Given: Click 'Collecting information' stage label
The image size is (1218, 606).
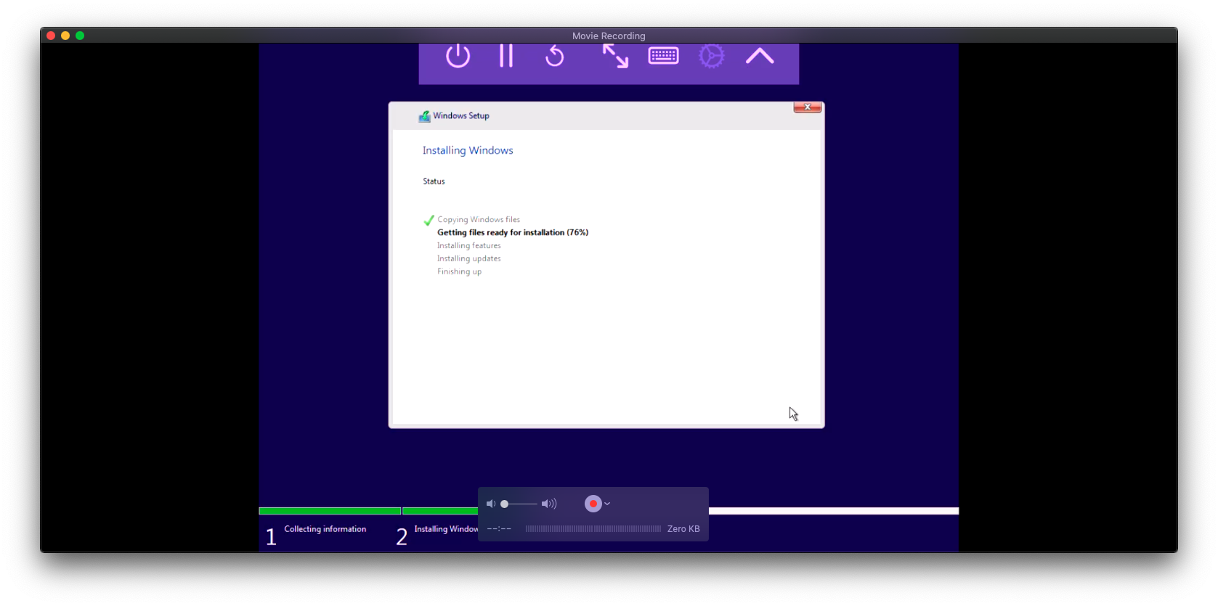Looking at the screenshot, I should [x=325, y=529].
